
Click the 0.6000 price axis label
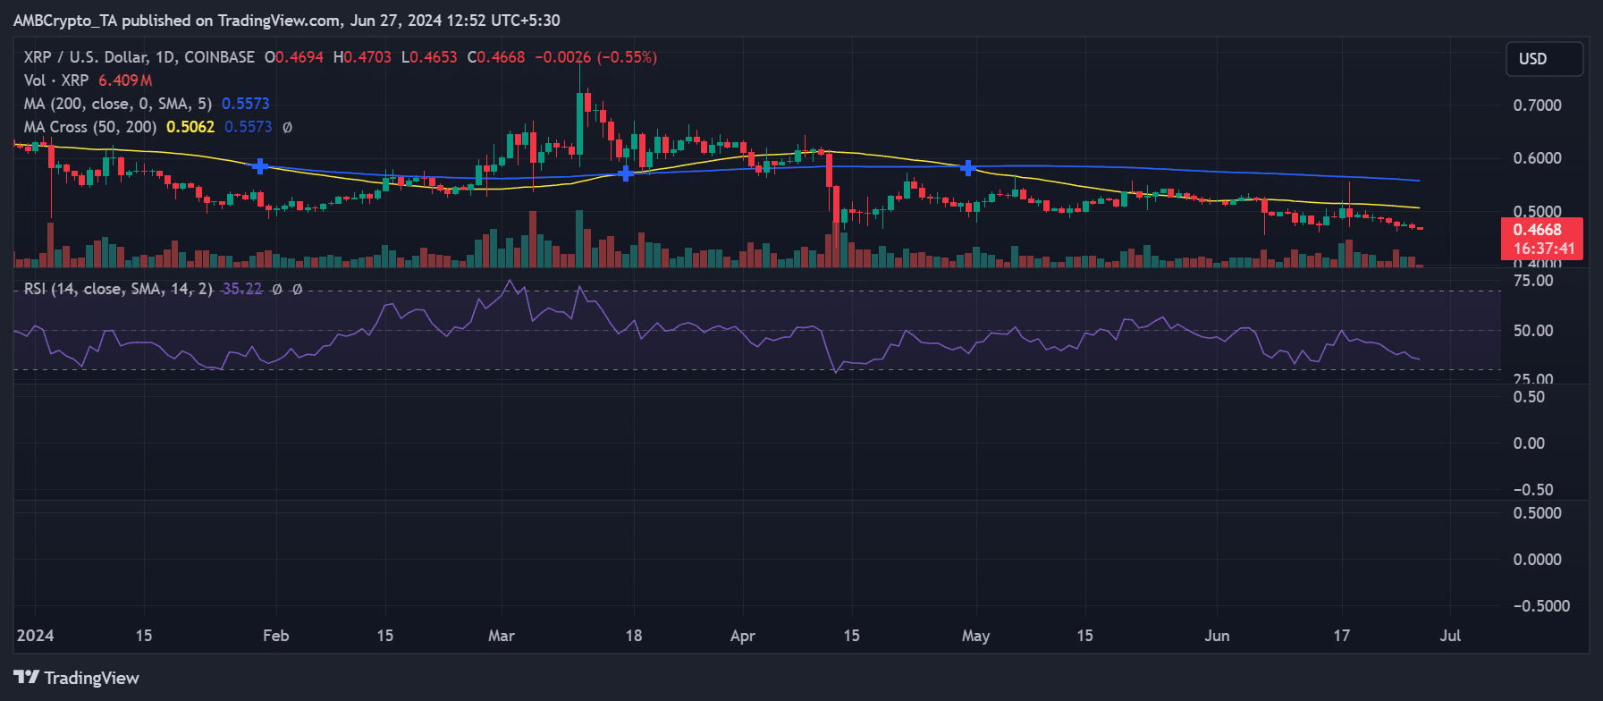1538,158
